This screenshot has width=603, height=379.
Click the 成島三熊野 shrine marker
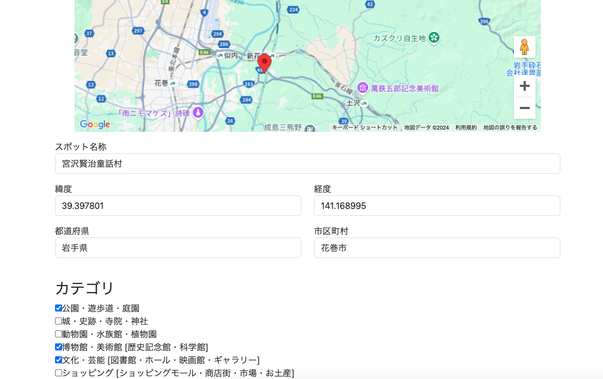coord(309,128)
